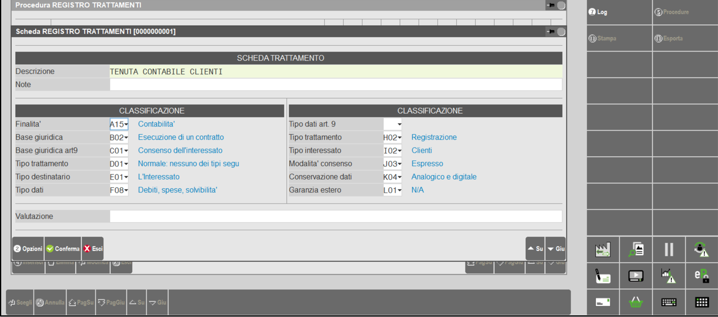718x317 pixels.
Task: Click the green shopping basket icon
Action: pos(636,302)
